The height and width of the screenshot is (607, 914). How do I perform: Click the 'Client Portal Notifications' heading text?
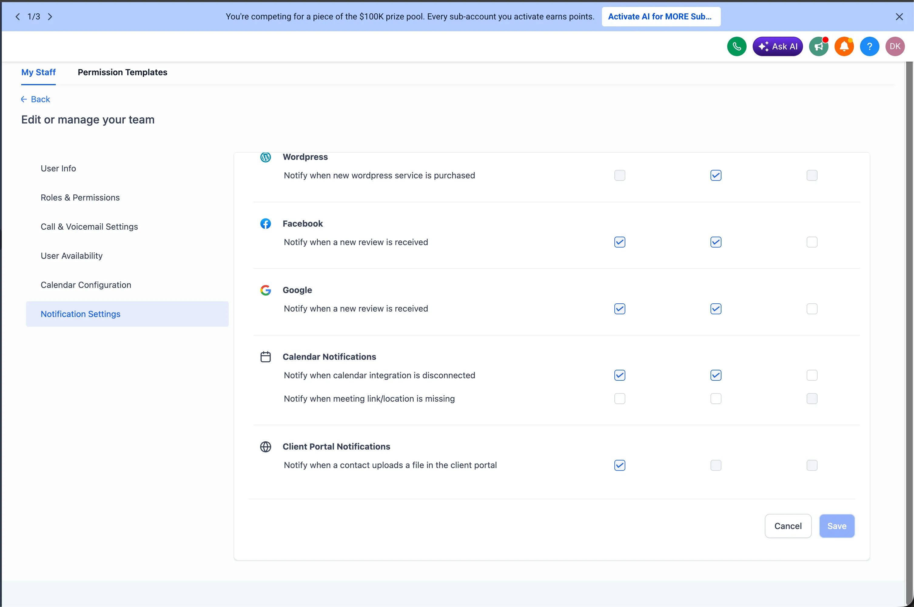[336, 447]
